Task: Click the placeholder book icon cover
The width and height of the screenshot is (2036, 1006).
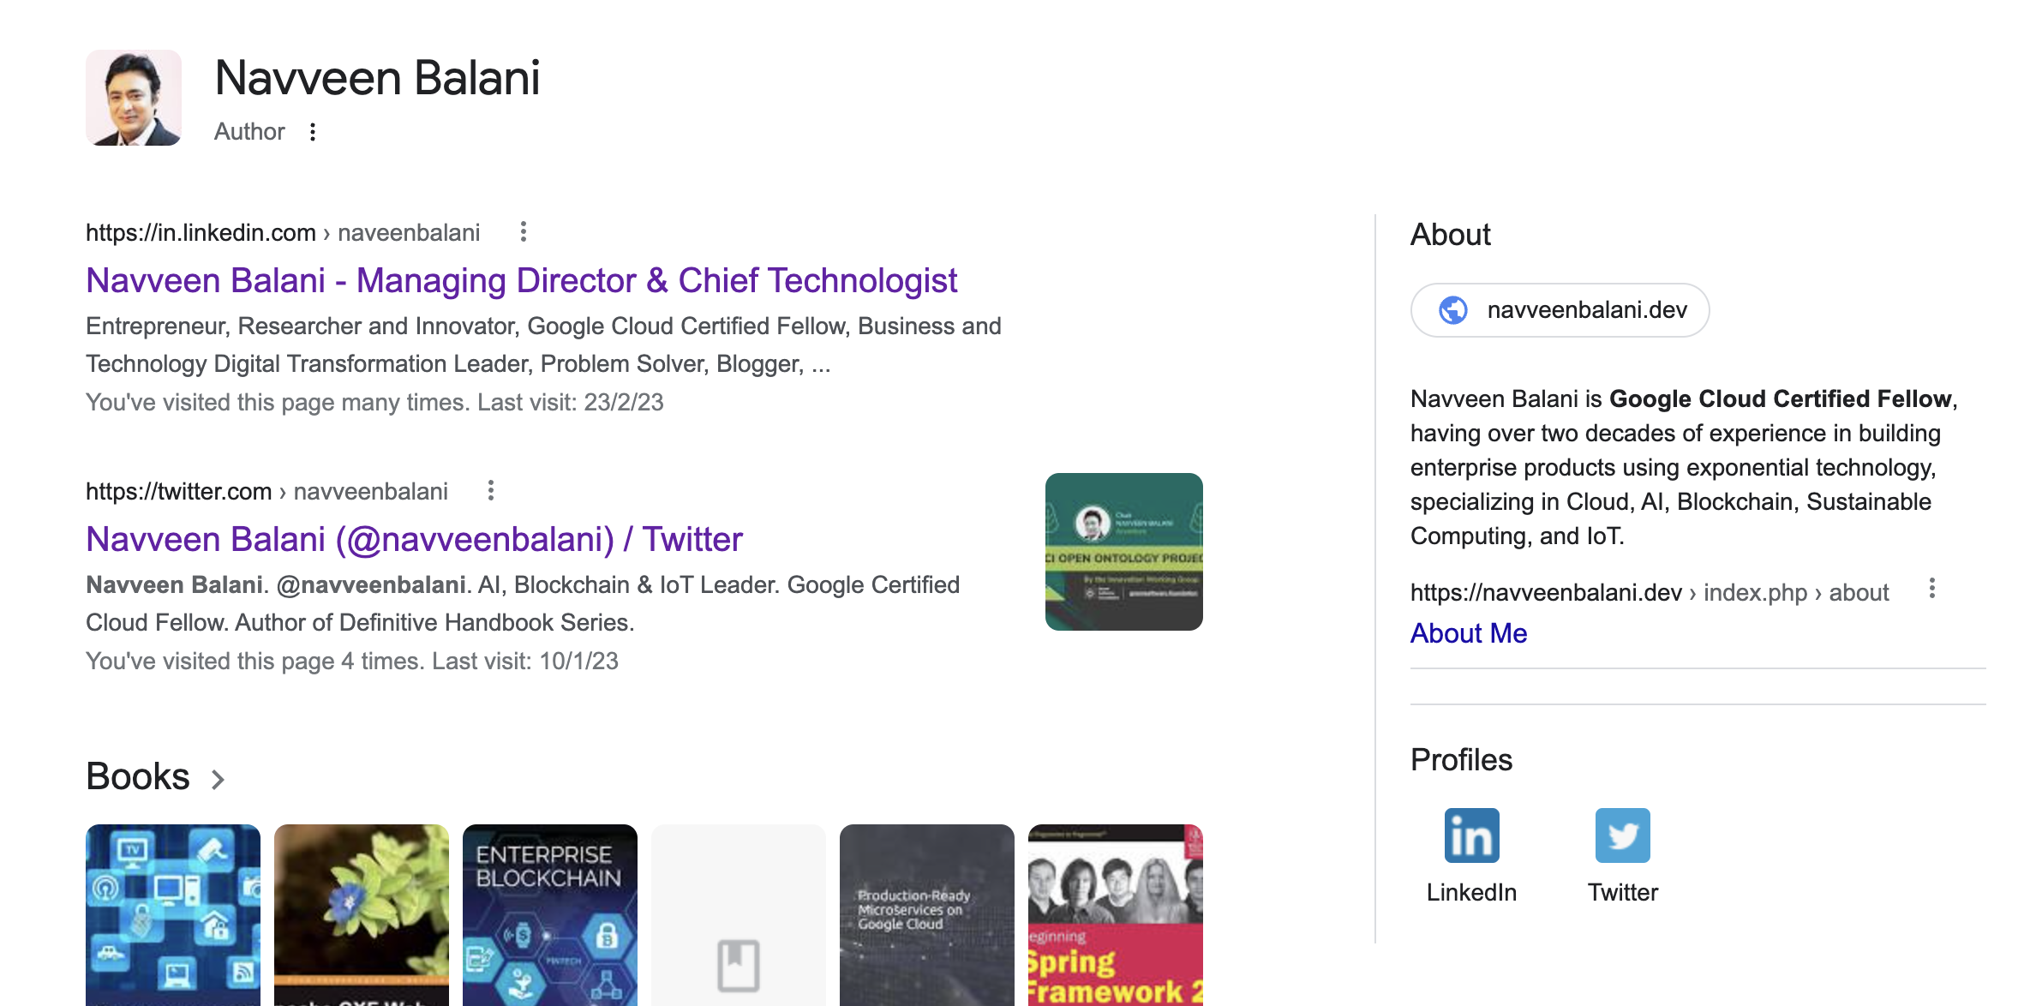Action: coord(738,915)
